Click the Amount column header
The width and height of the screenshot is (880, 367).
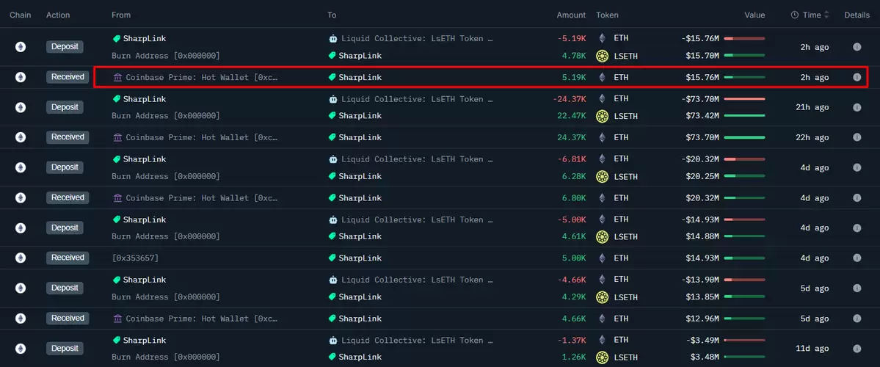[x=571, y=15]
